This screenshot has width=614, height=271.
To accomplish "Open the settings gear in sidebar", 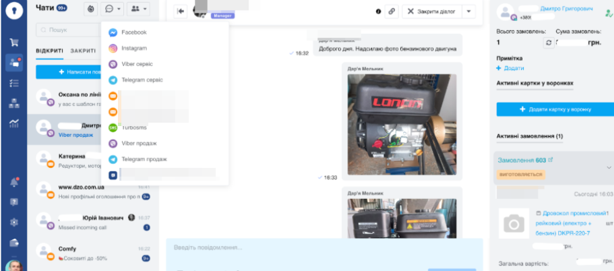I will (x=13, y=222).
